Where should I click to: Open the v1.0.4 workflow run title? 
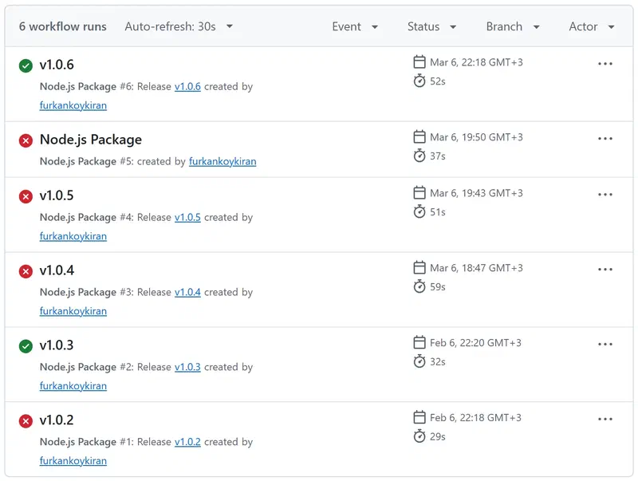pos(57,270)
